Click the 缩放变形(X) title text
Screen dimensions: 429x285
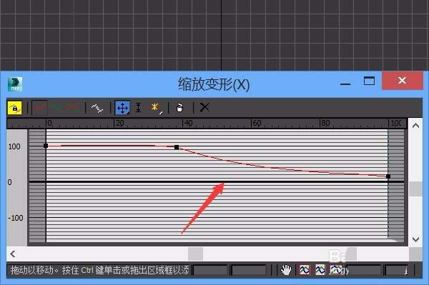click(214, 84)
